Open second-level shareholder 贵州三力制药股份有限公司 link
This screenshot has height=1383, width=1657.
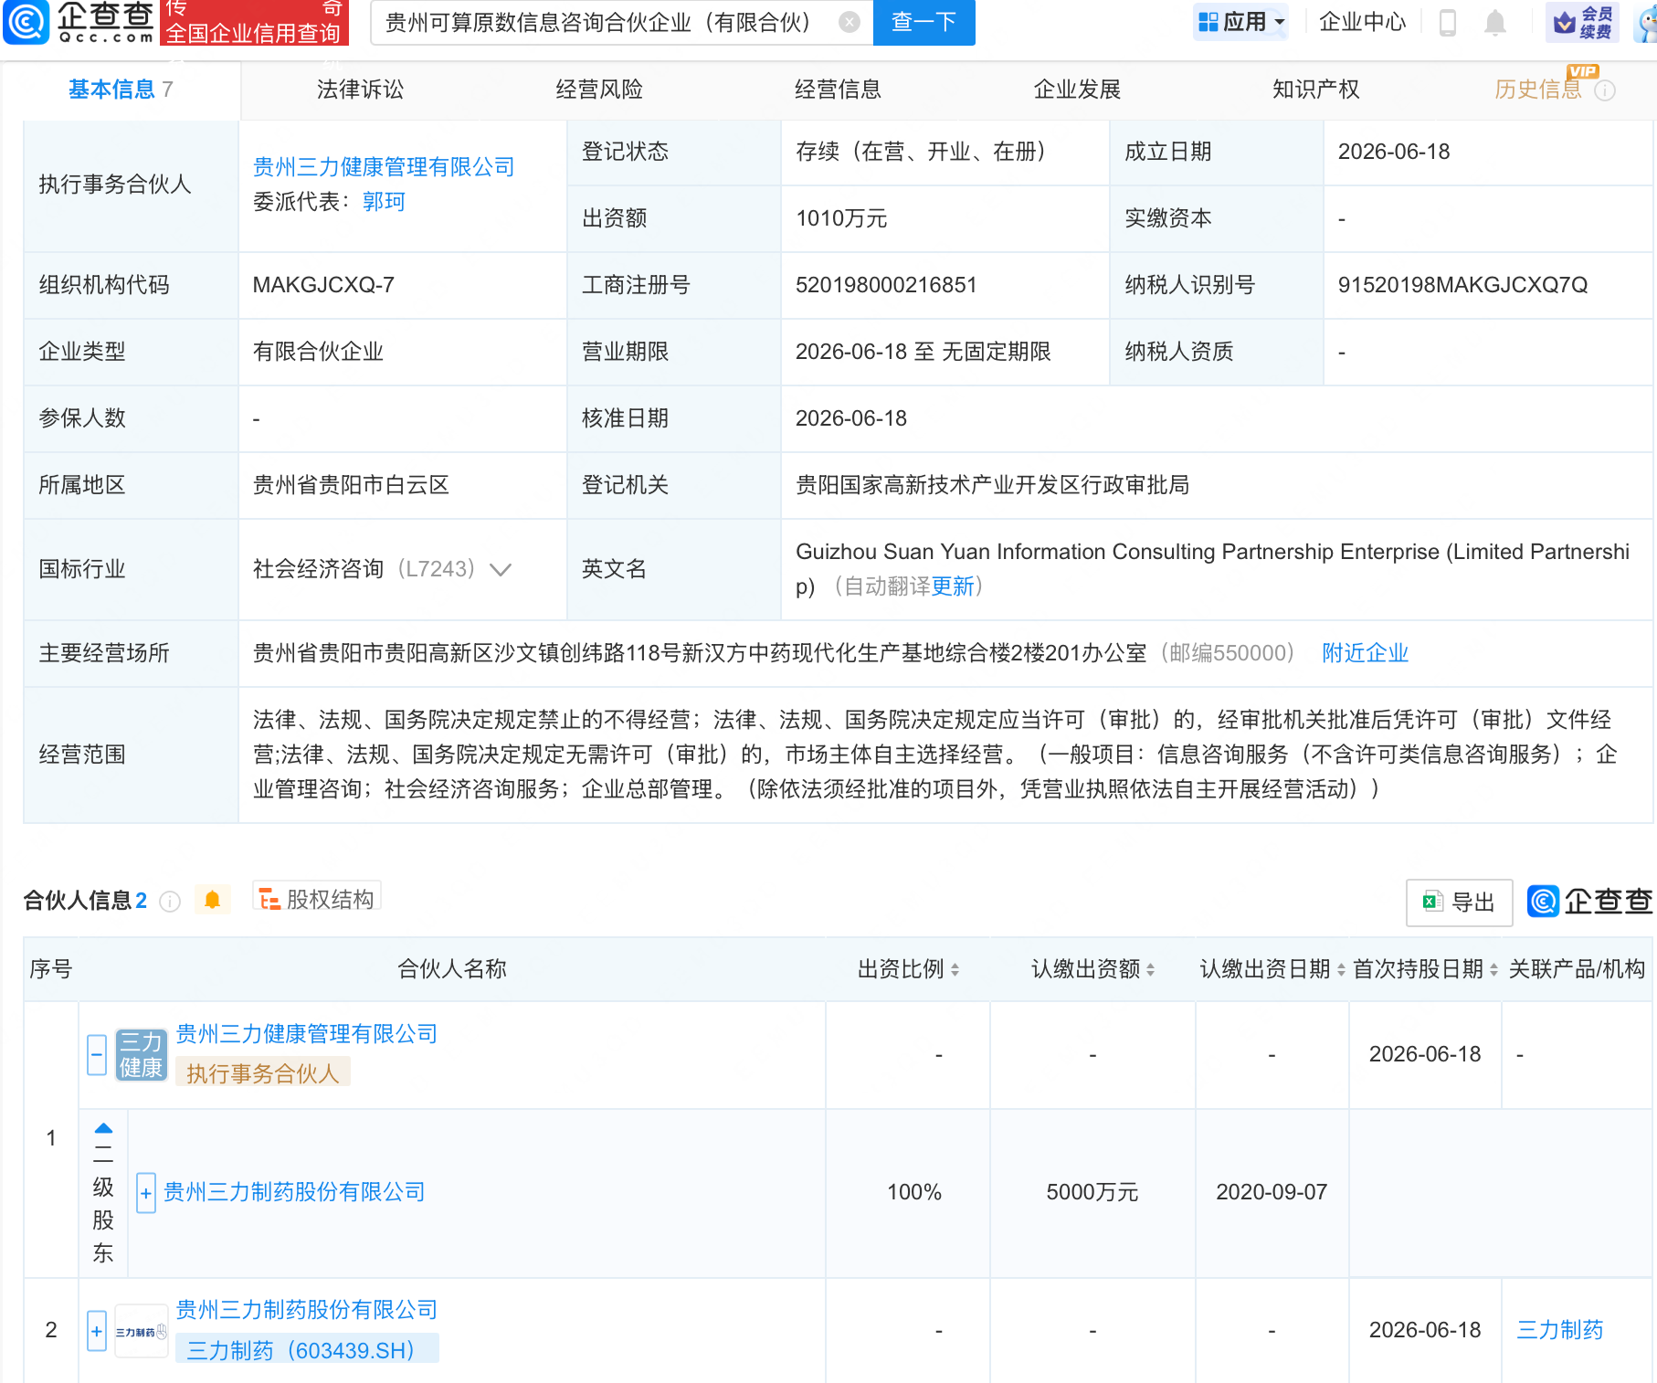tap(294, 1192)
